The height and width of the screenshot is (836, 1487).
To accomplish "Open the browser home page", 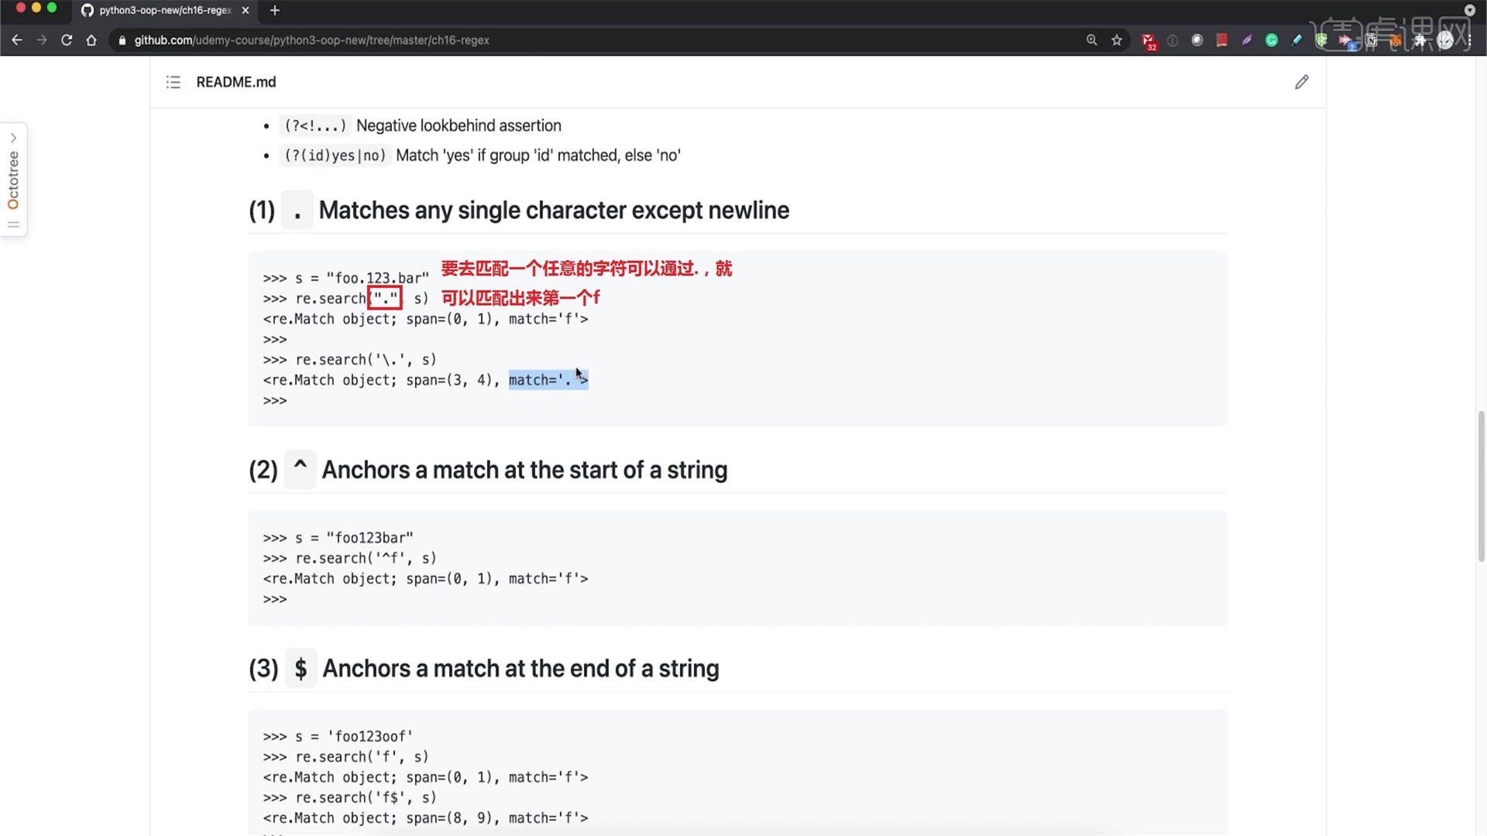I will click(x=91, y=40).
